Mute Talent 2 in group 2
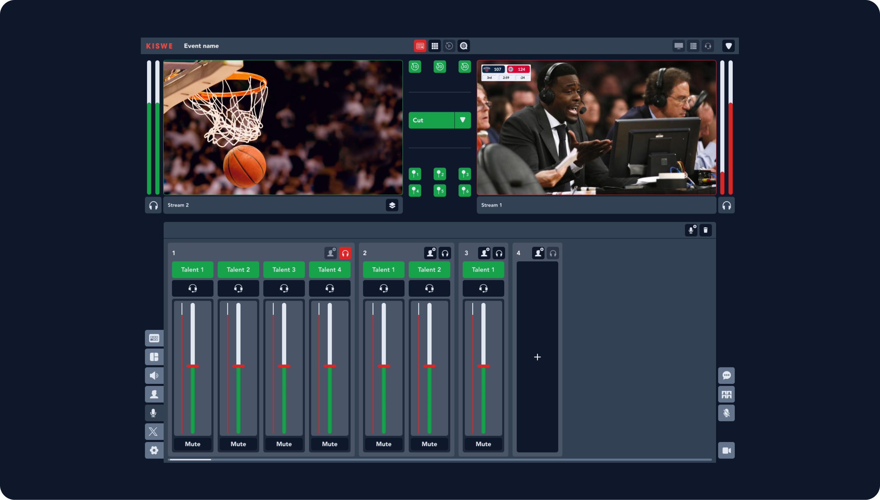 click(429, 444)
